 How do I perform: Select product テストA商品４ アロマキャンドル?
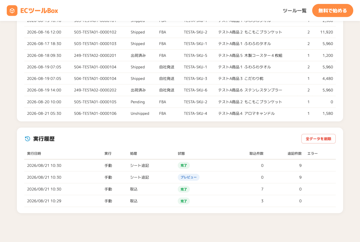pyautogui.click(x=246, y=113)
